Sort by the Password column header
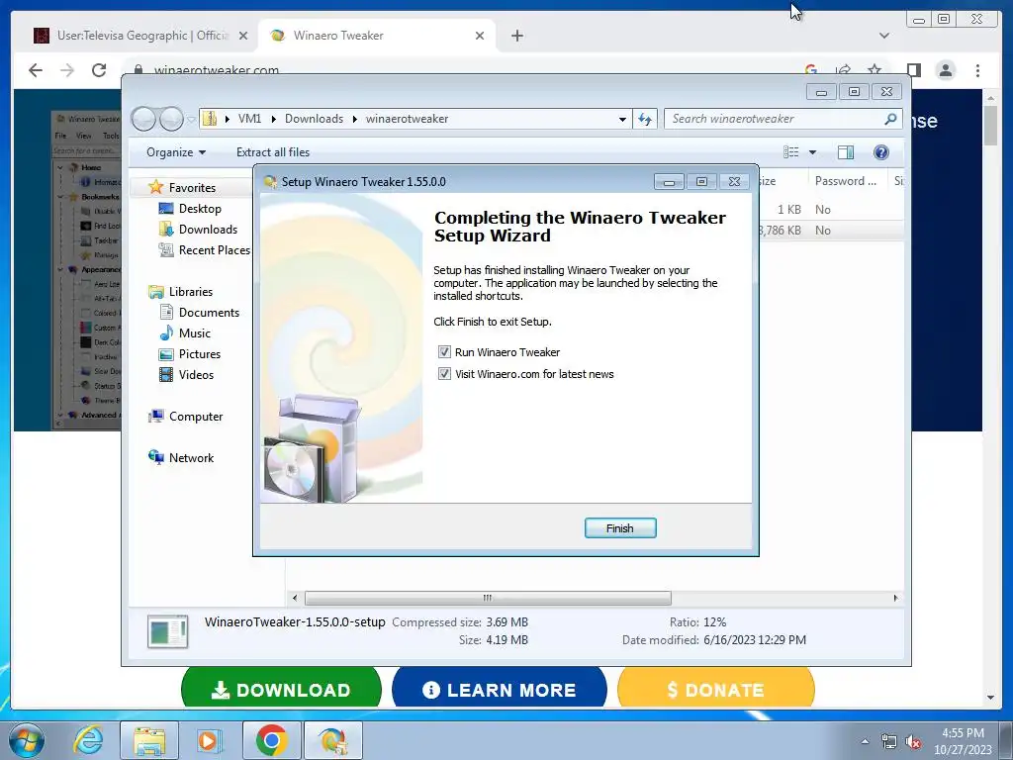Viewport: 1013px width, 760px height. click(845, 181)
